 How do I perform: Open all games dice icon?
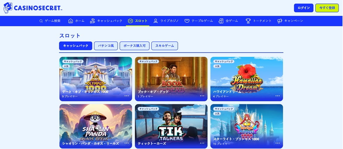tap(221, 21)
